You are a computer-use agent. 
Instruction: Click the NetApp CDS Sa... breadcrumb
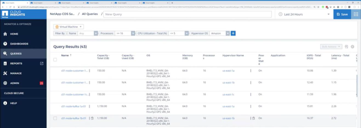pyautogui.click(x=62, y=14)
